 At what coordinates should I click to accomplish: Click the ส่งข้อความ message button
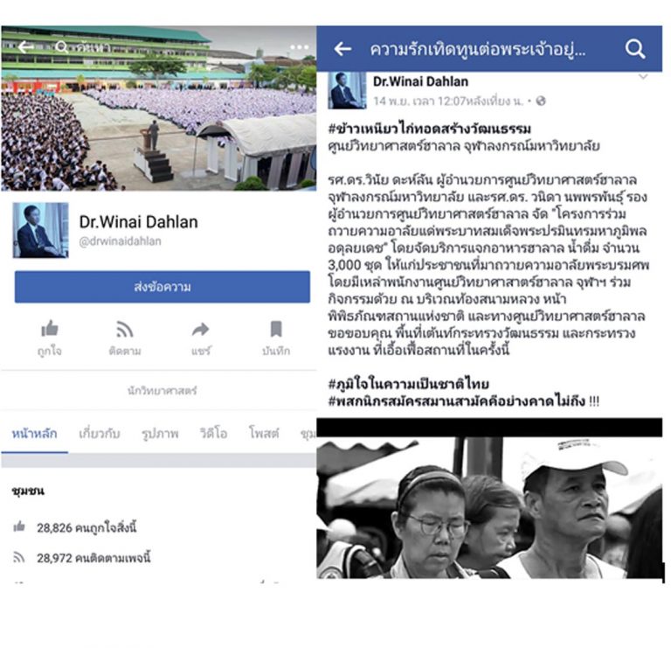pyautogui.click(x=163, y=287)
